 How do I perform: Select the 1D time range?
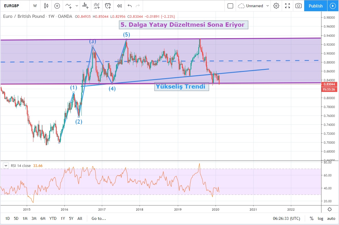pos(7,218)
